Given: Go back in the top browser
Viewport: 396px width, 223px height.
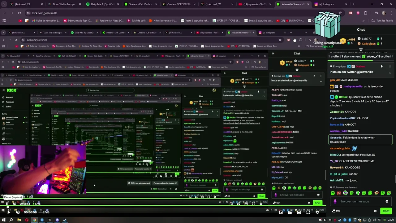Looking at the screenshot, I should [4, 13].
